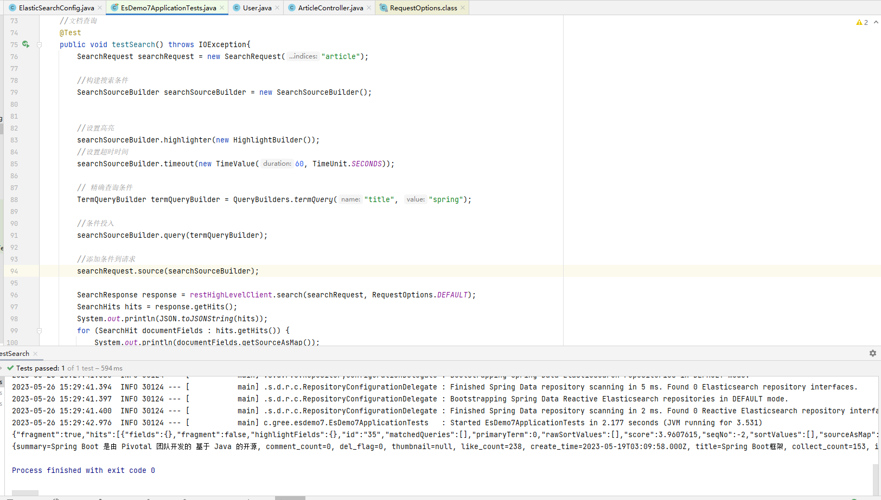Close the ElasticSearchConfig.java tab
881x500 pixels.
click(100, 8)
